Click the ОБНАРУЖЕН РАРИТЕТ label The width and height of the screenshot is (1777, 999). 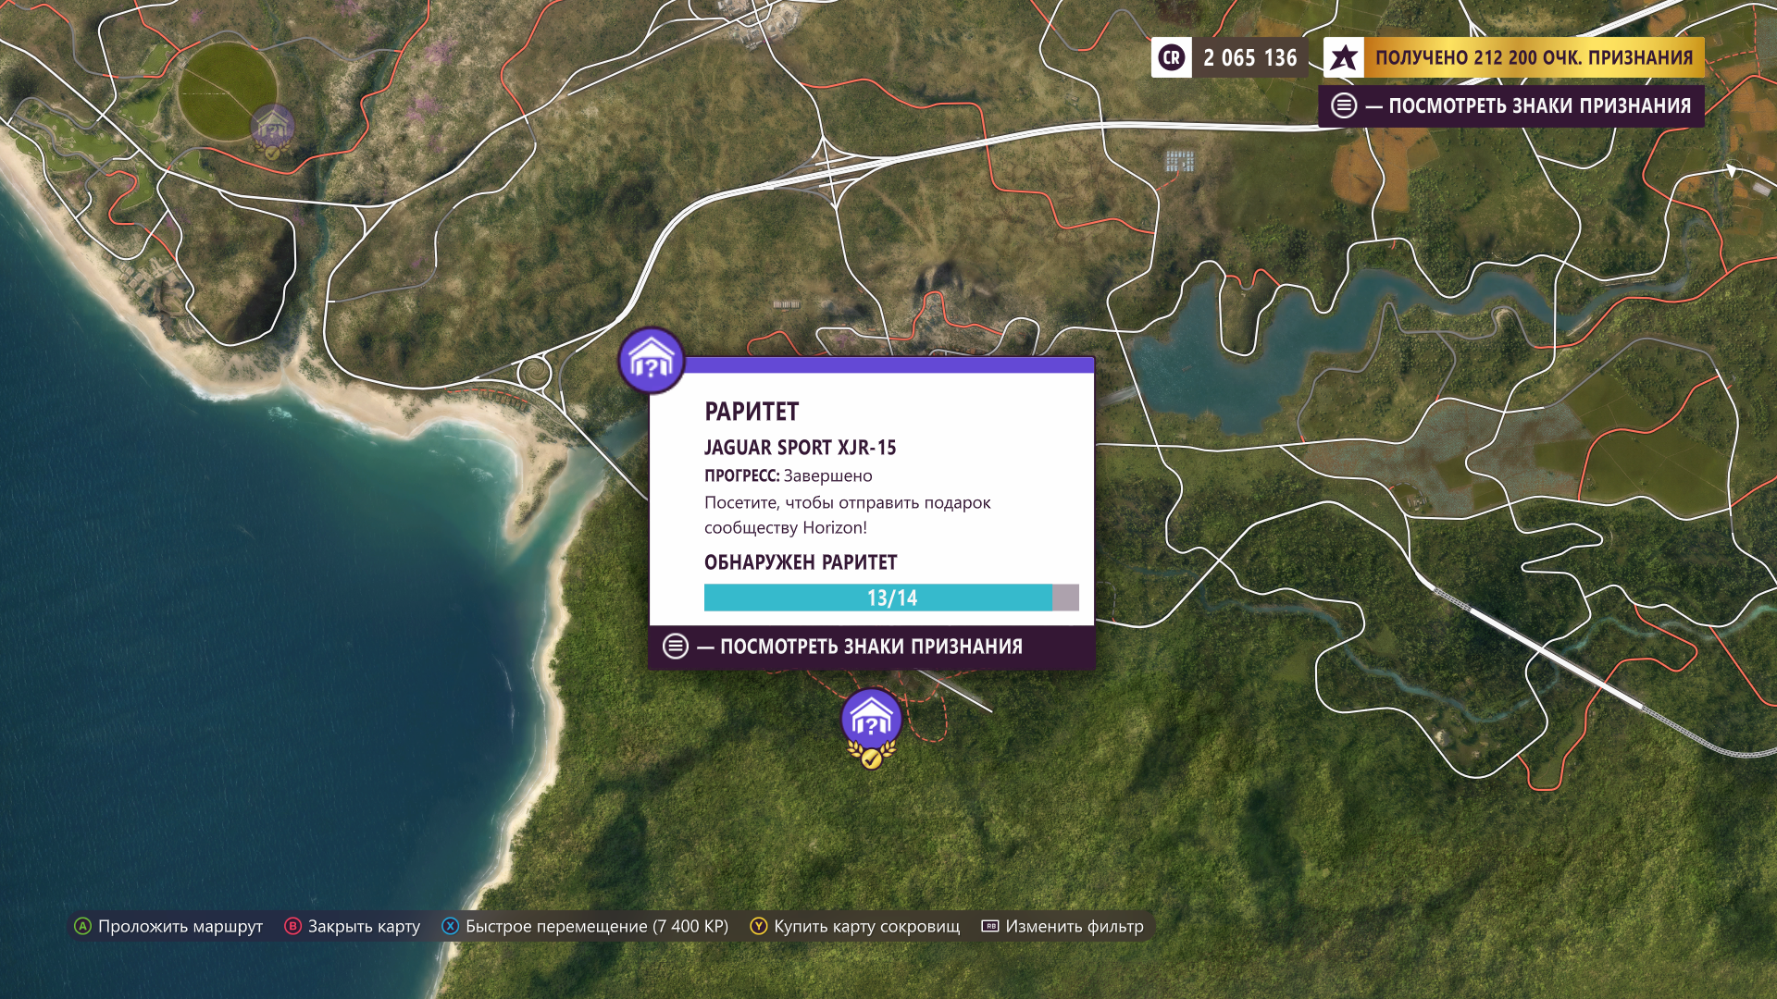pyautogui.click(x=801, y=562)
